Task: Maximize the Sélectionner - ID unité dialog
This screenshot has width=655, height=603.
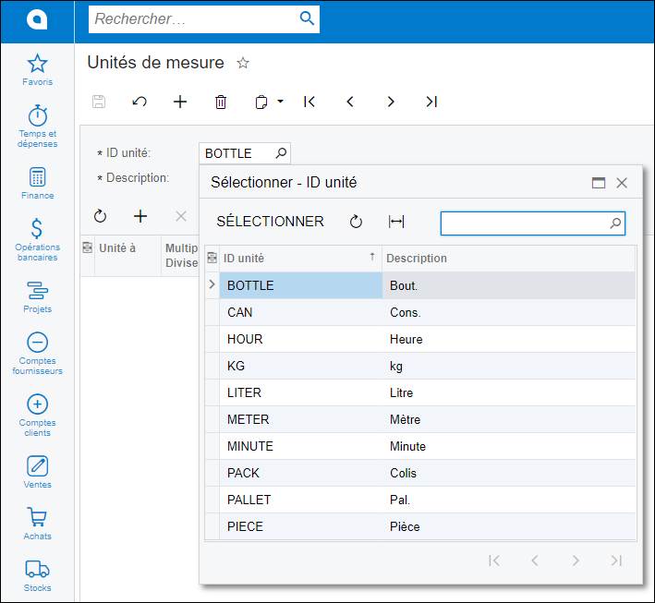Action: (x=599, y=183)
